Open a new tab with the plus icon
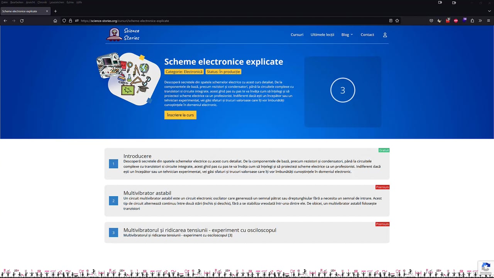This screenshot has width=494, height=278. [x=55, y=11]
